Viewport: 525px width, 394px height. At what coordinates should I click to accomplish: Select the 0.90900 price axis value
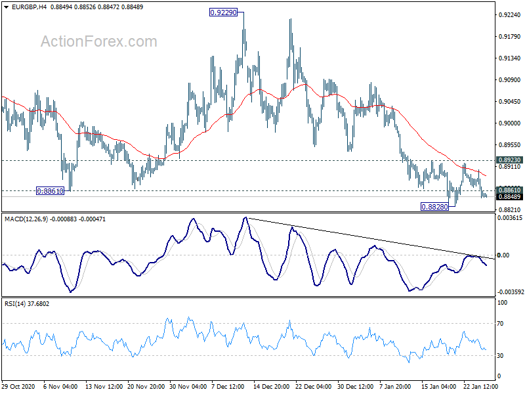[510, 79]
